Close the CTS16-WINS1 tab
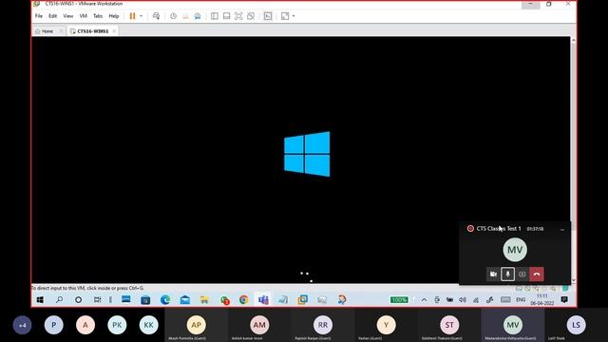608x342 pixels. (114, 31)
